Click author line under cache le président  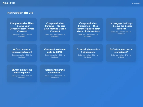[121, 56]
